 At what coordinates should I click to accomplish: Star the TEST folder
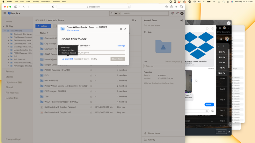91,97
